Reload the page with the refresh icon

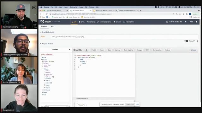[x=47, y=14]
